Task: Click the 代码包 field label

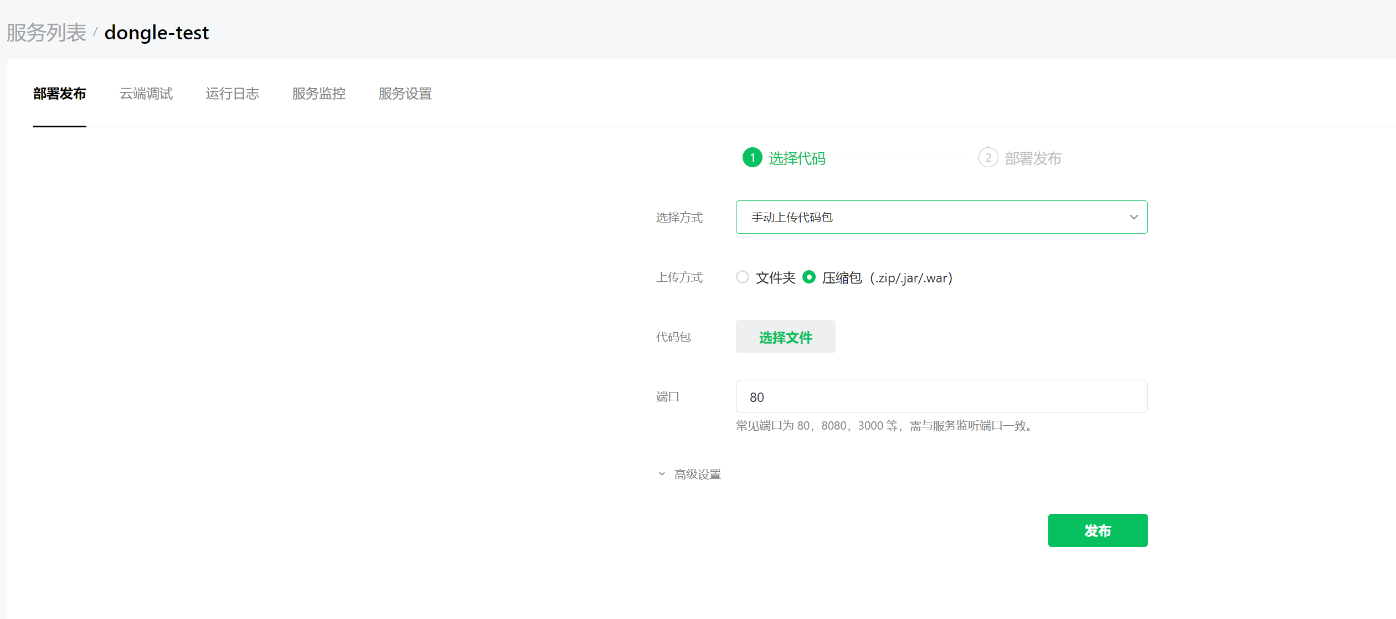Action: [x=673, y=337]
